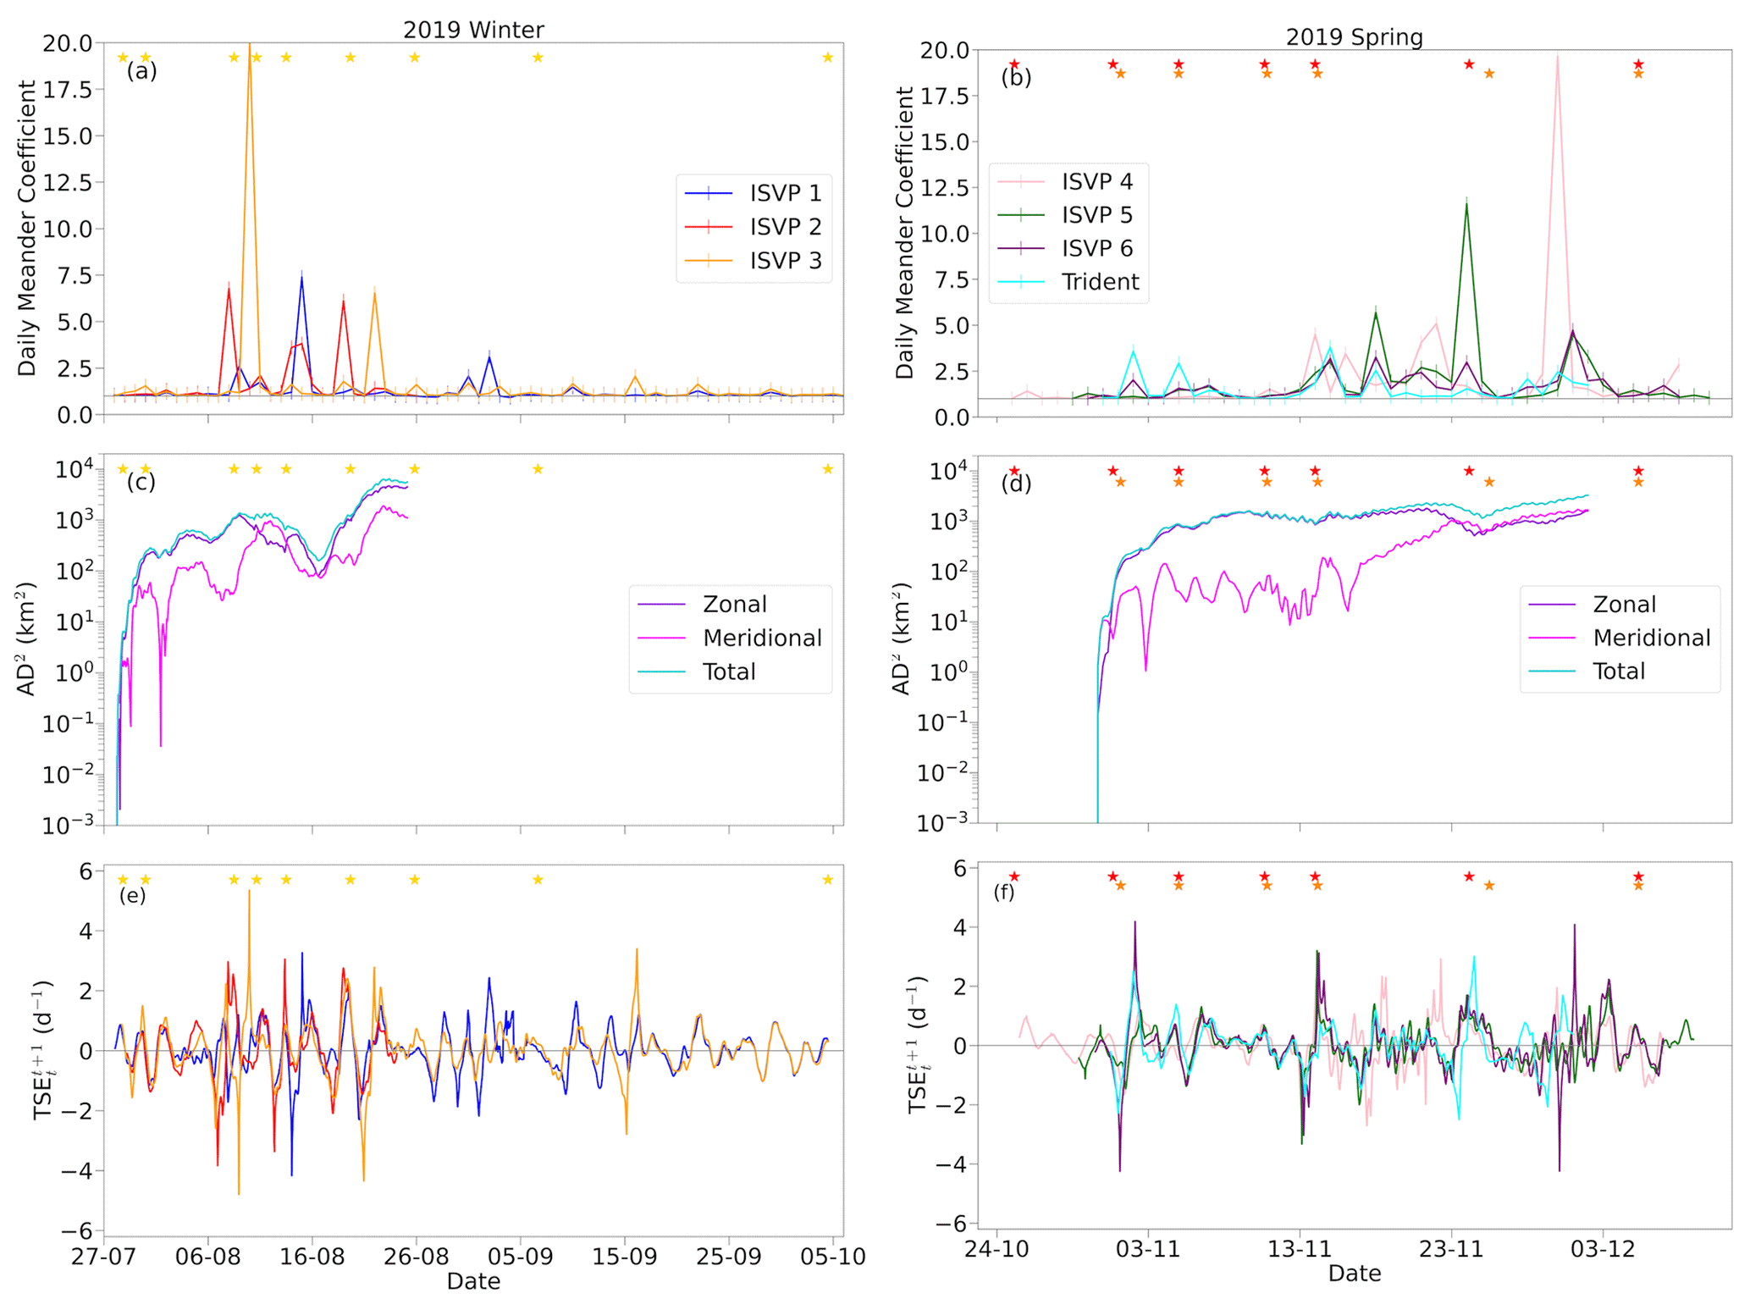The image size is (1750, 1310).
Task: Click the 2019 Winter title
Action: click(x=473, y=30)
